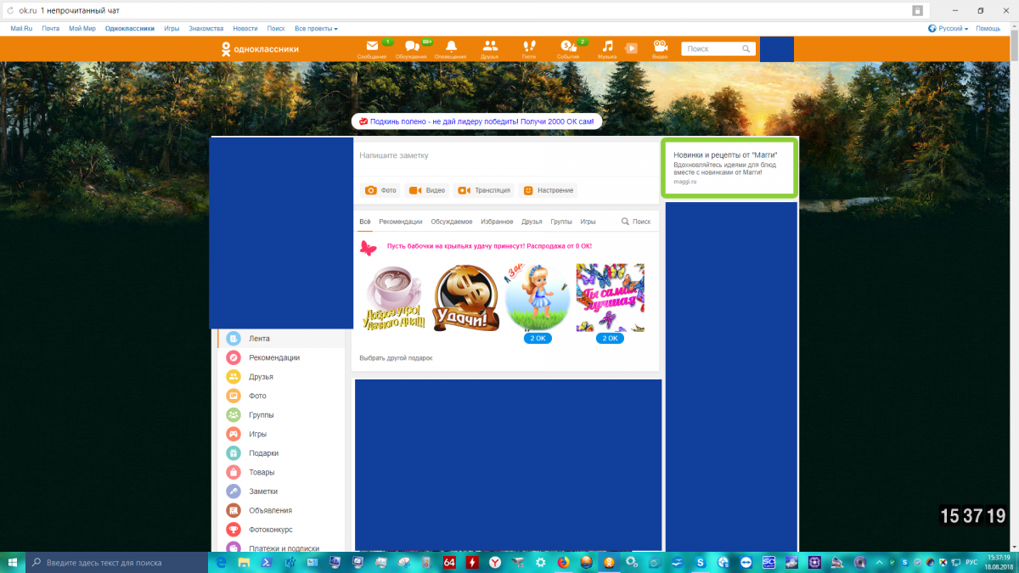Click the Видео button under note field
This screenshot has height=573, width=1019.
(x=427, y=190)
